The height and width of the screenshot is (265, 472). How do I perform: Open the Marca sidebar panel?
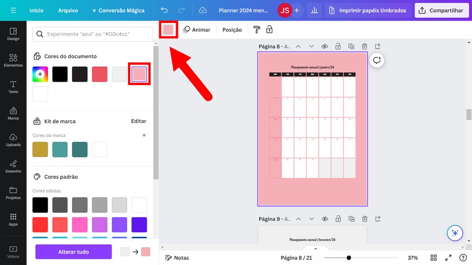pyautogui.click(x=13, y=113)
